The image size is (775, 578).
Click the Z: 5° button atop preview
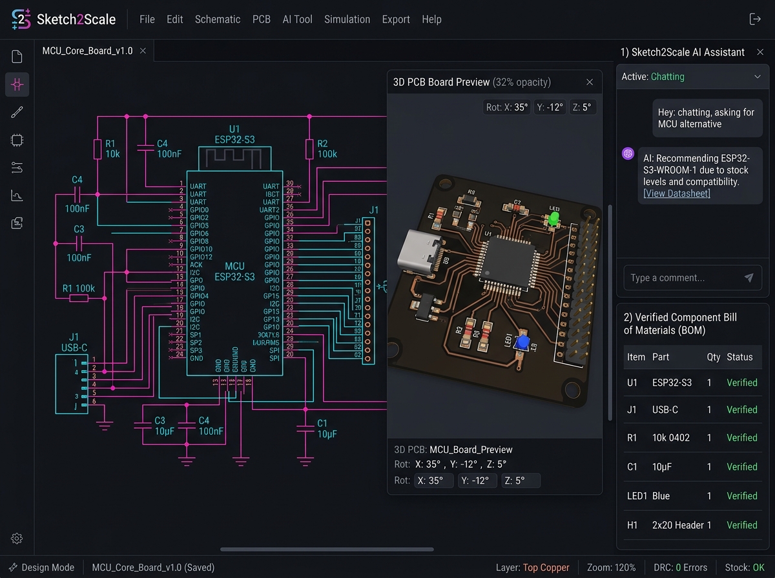click(x=582, y=107)
